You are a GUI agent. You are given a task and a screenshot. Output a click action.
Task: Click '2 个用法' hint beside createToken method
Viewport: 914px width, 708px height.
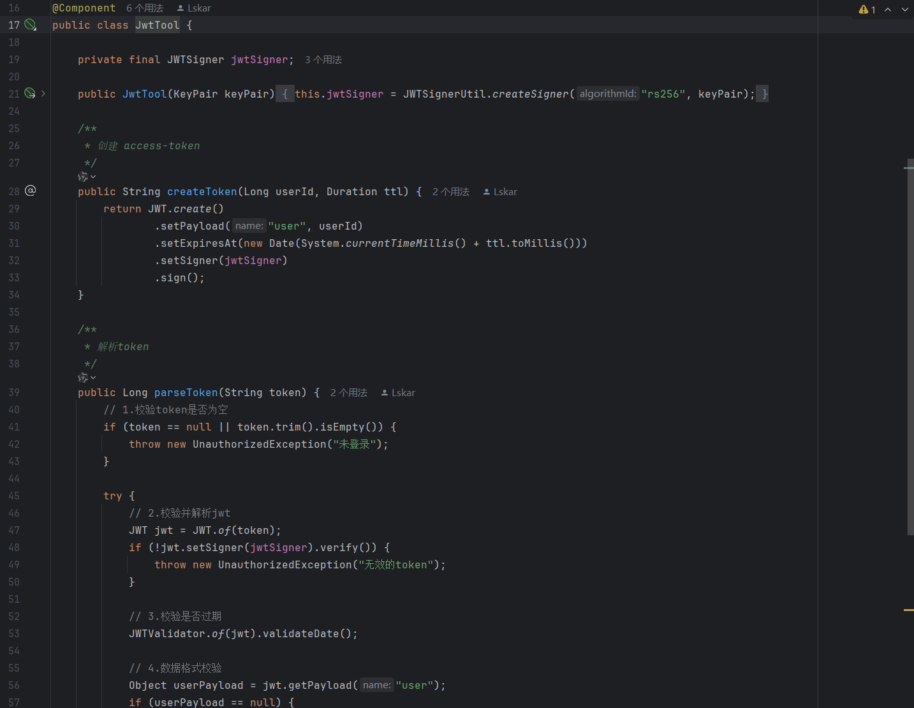451,192
